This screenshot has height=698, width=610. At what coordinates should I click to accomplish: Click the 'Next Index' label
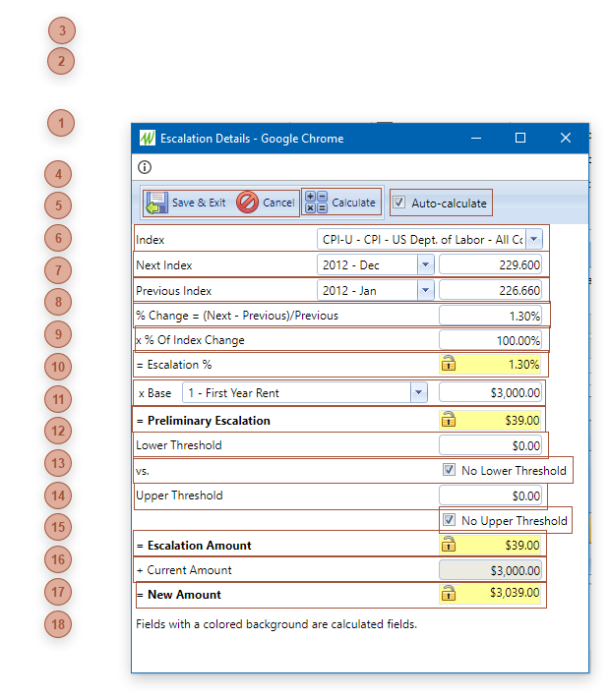(164, 265)
